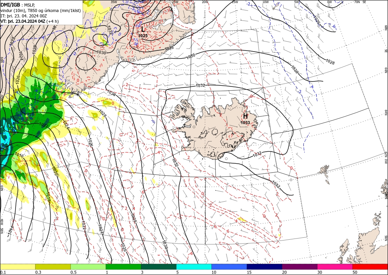Click the '20' legend value

pyautogui.click(x=284, y=272)
